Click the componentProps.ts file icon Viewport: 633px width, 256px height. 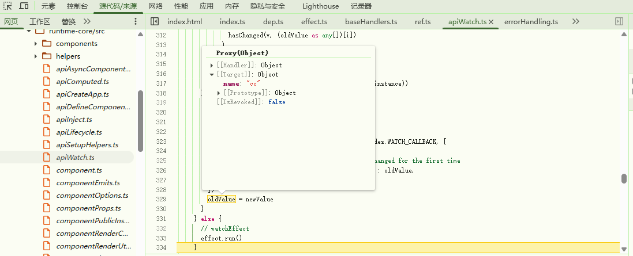click(x=46, y=208)
